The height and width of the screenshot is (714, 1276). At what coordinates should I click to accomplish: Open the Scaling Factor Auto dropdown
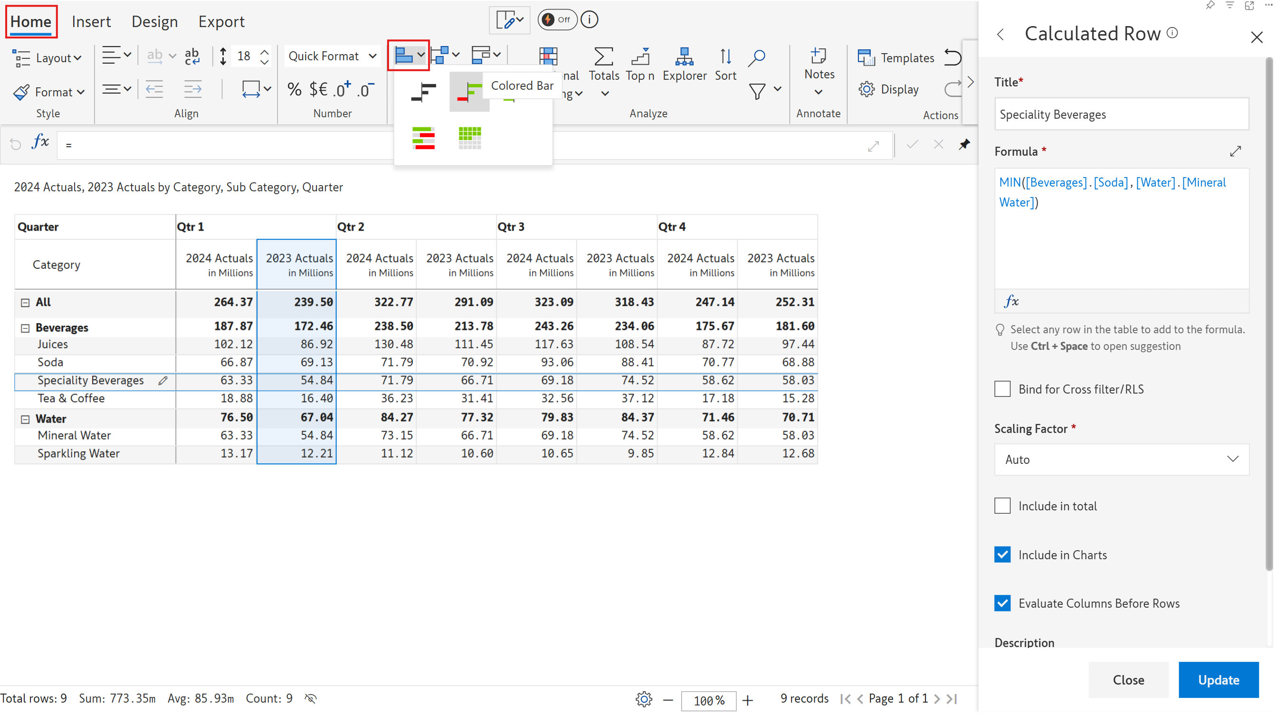[x=1121, y=460]
